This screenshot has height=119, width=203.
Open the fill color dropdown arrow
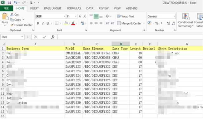tap(69, 23)
